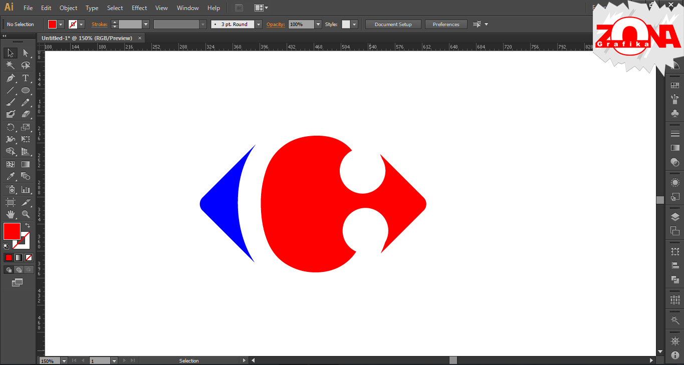Choose the Paintbrush tool

coord(11,102)
